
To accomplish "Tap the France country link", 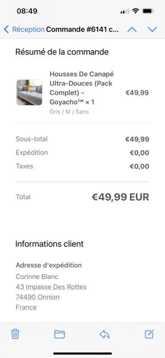I will pos(26,307).
